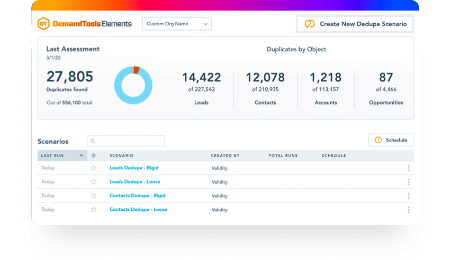This screenshot has width=451, height=260.
Task: Click the duplicates donut chart
Action: [133, 85]
